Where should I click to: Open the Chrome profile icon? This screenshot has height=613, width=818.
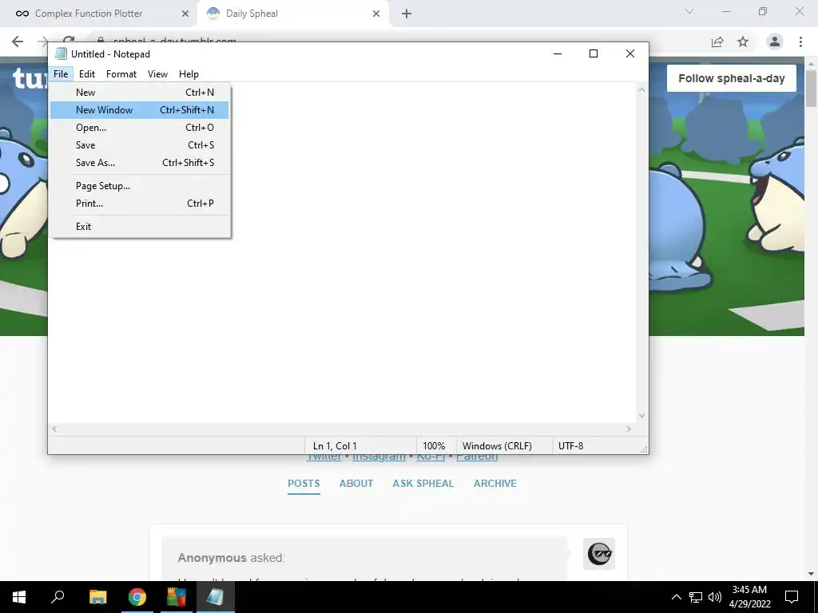[775, 42]
